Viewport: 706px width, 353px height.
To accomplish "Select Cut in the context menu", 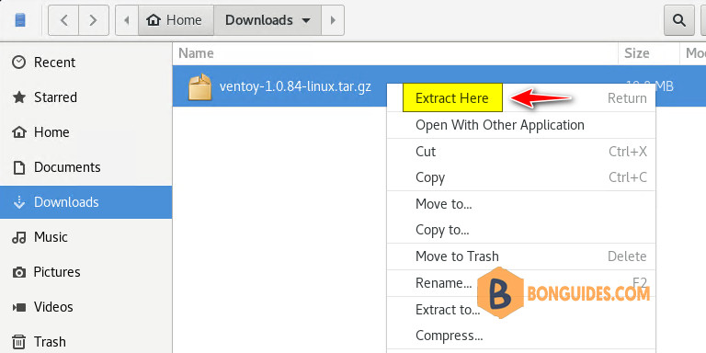I will click(521, 152).
